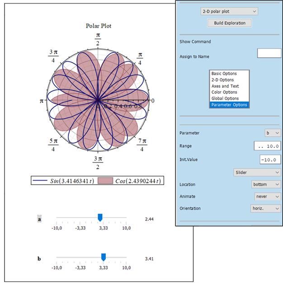Select Basic Options in the list
Screen dimensions: 283x283
coord(224,74)
